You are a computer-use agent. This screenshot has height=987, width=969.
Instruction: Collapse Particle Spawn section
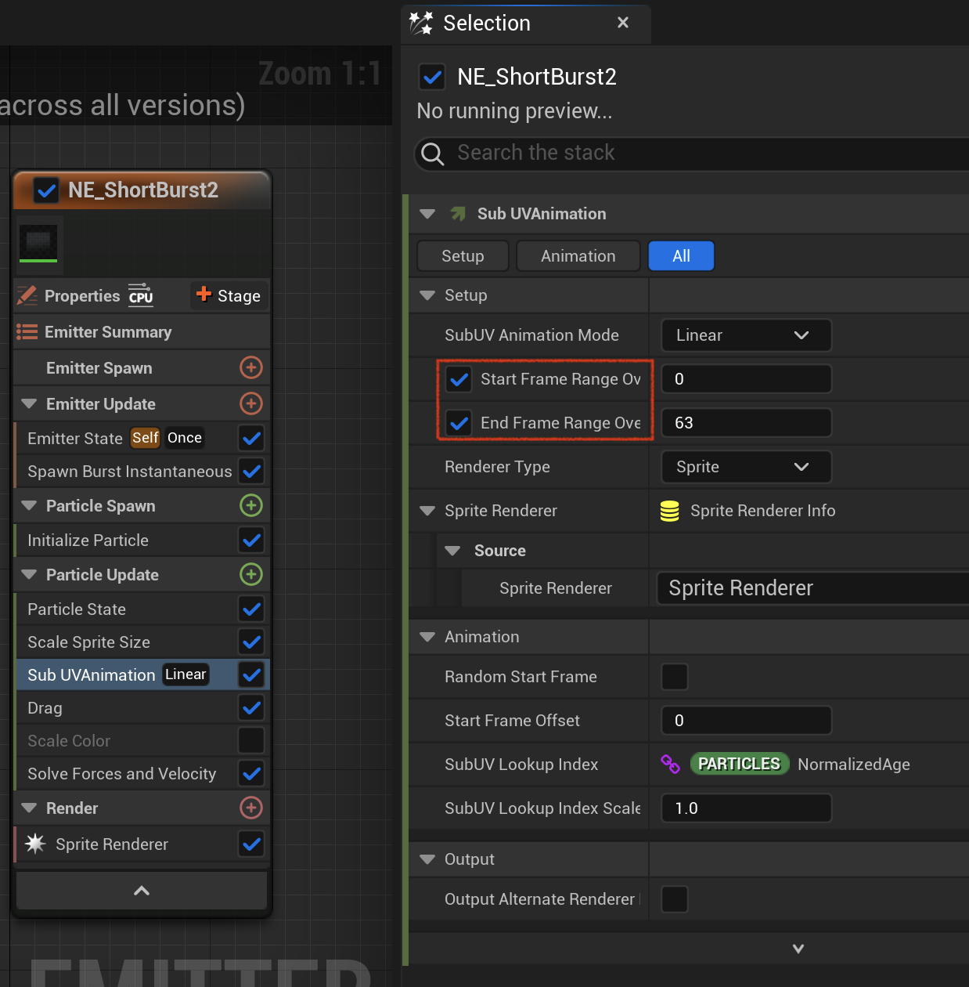coord(29,506)
